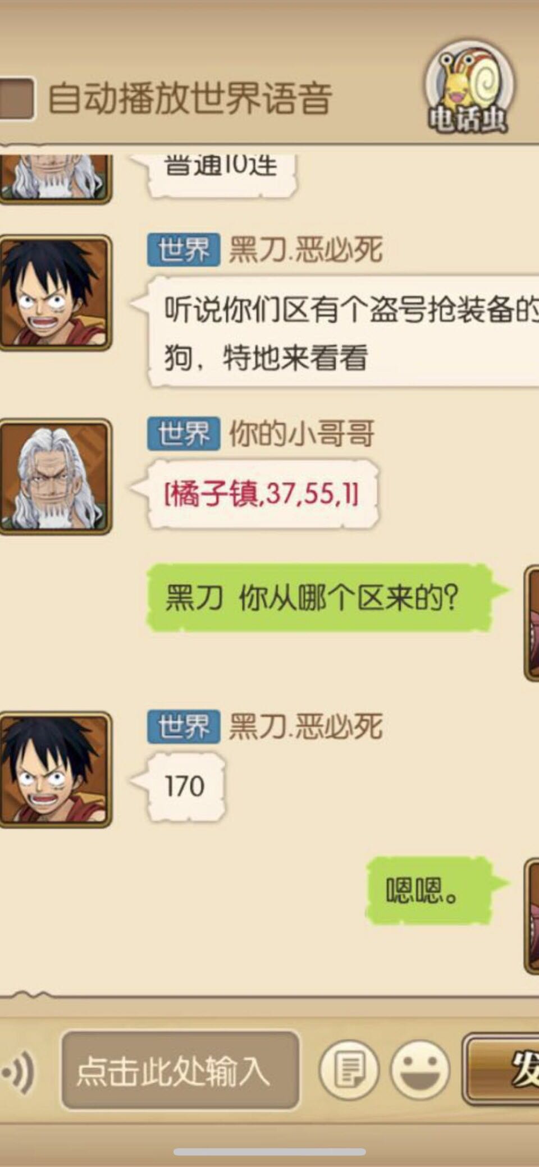Screen dimensions: 539x1167
Task: Open the gray-haired avatar of 你的小哥哥
Action: point(54,476)
